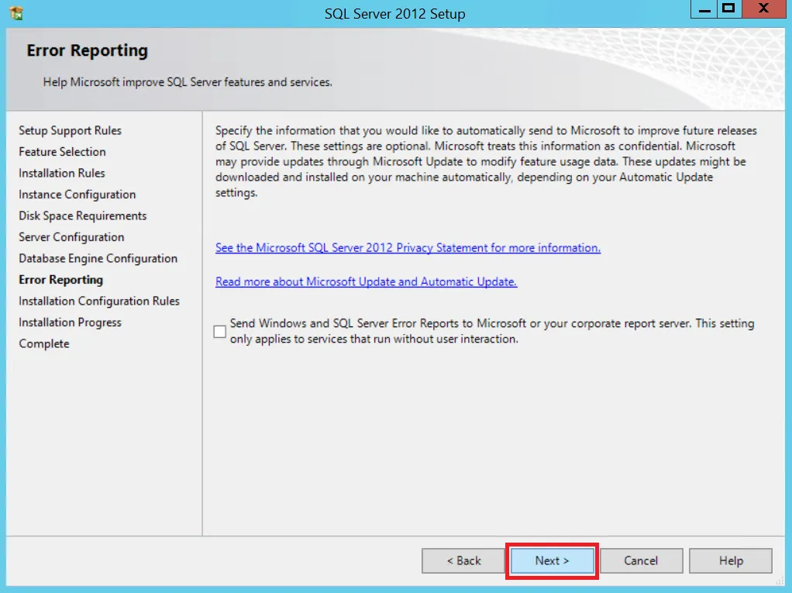Image resolution: width=792 pixels, height=593 pixels.
Task: Click the Error Reporting page heading
Action: (88, 50)
